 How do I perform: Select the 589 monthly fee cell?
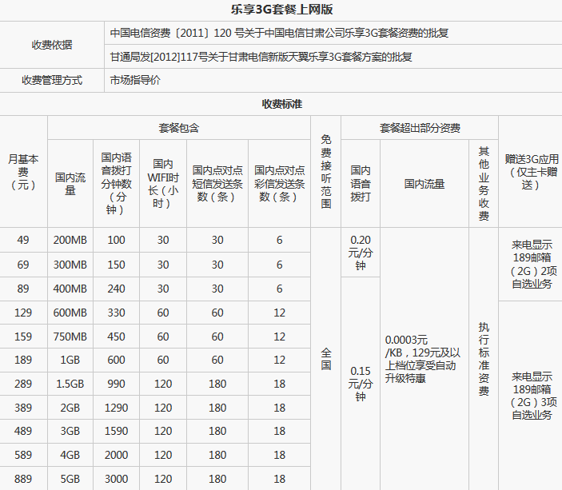point(23,455)
